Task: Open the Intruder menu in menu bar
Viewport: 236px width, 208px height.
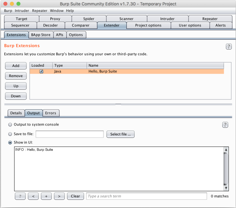Action: tap(22, 11)
